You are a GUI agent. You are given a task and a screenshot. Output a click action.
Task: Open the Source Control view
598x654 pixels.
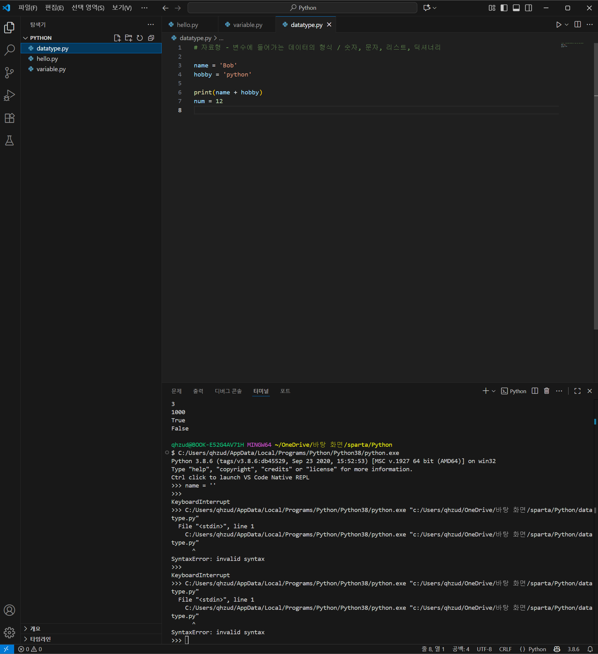pyautogui.click(x=9, y=72)
